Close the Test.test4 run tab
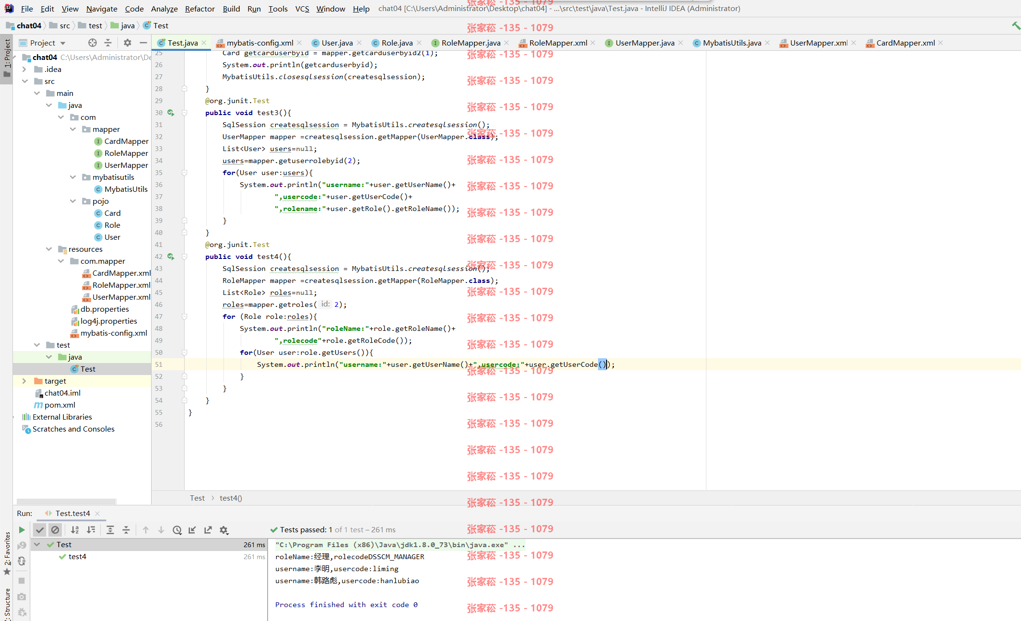 pos(97,514)
